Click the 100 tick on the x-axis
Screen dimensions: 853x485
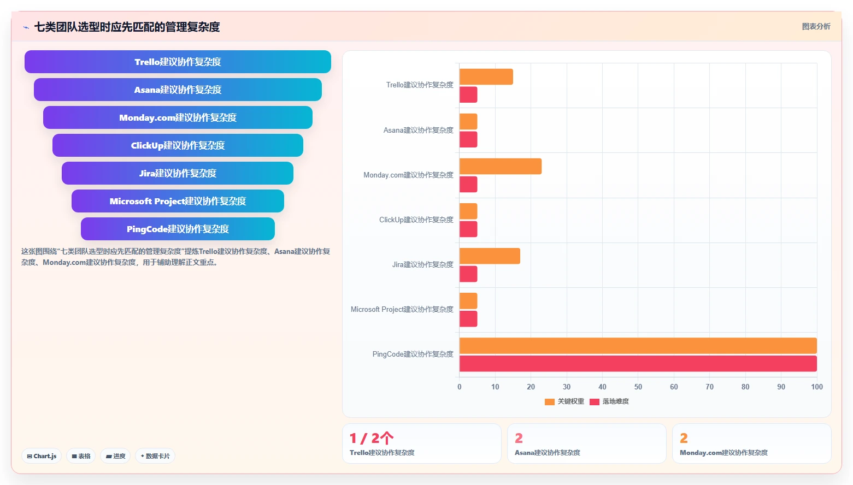(x=817, y=387)
